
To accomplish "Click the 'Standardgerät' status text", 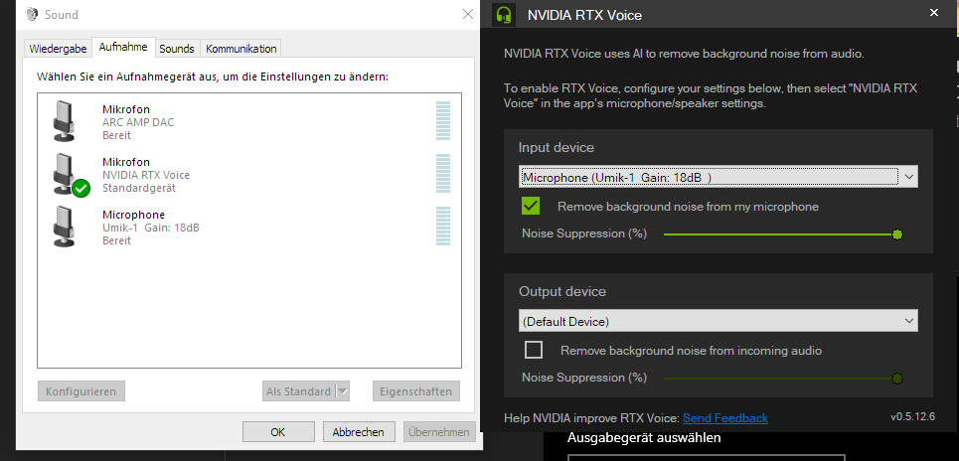I will tap(139, 188).
